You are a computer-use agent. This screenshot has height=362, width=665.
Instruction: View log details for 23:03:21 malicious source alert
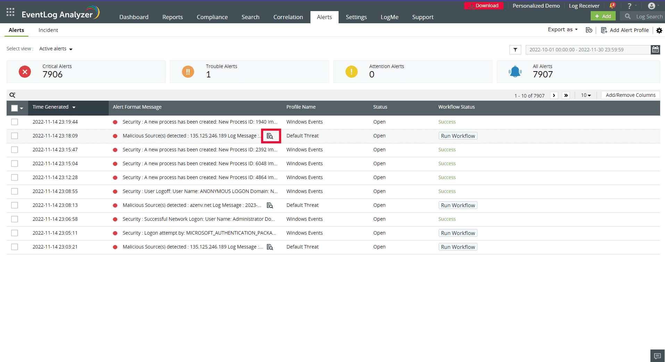point(270,247)
